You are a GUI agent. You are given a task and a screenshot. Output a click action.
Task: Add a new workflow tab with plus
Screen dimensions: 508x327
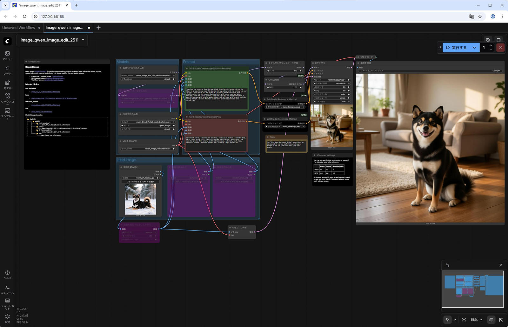[98, 28]
